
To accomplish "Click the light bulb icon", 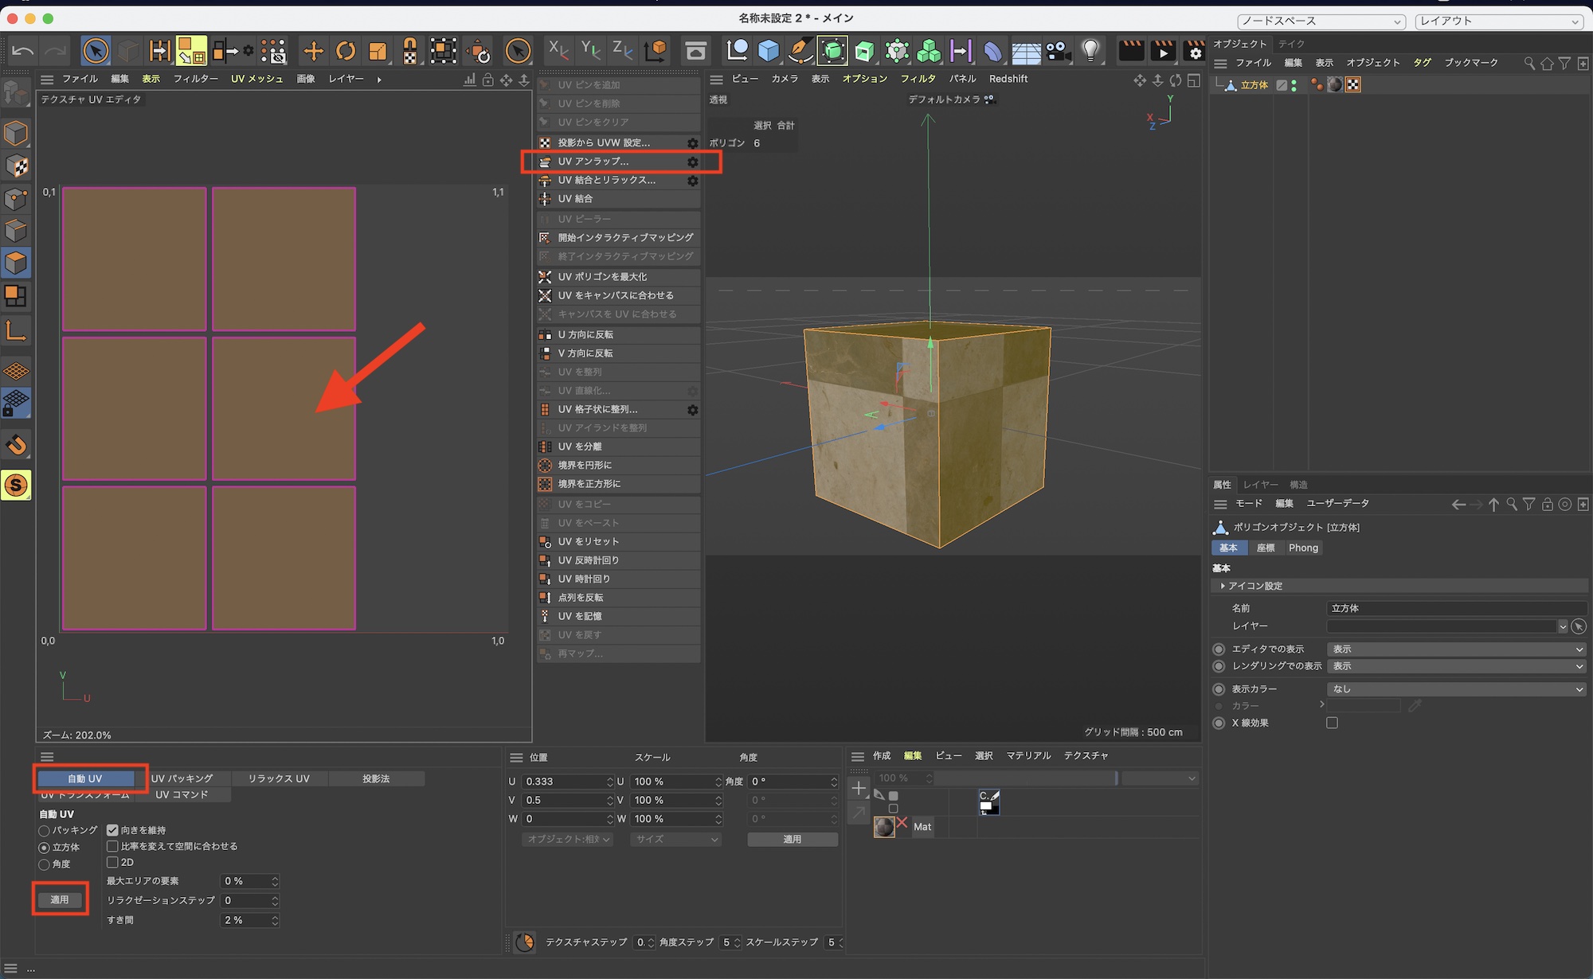I will pos(1090,52).
